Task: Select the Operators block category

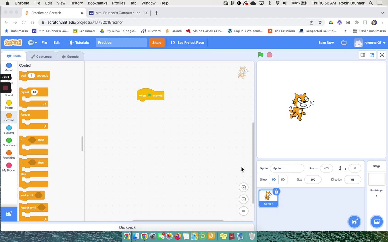Action: click(9, 142)
